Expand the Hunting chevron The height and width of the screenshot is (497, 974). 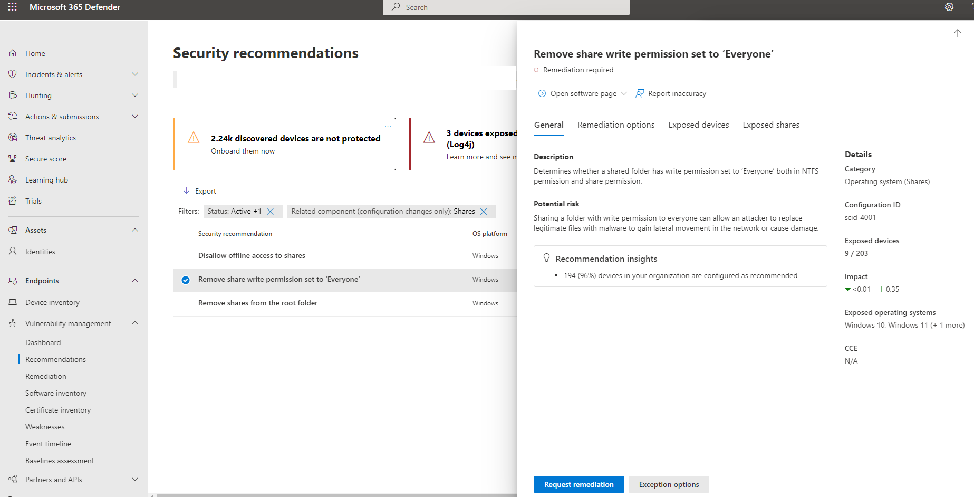(x=135, y=95)
